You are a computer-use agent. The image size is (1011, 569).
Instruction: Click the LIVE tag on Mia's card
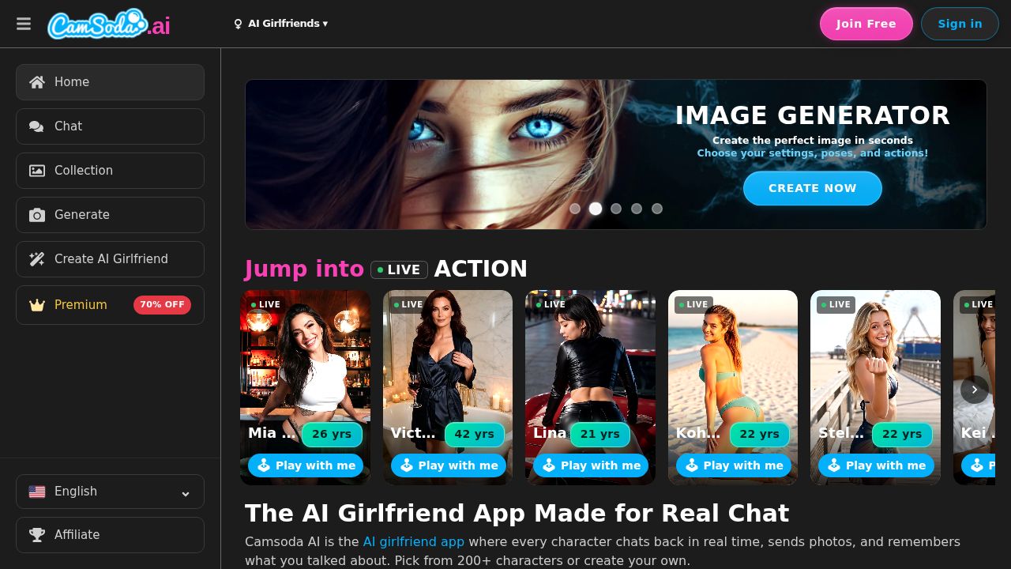point(266,304)
